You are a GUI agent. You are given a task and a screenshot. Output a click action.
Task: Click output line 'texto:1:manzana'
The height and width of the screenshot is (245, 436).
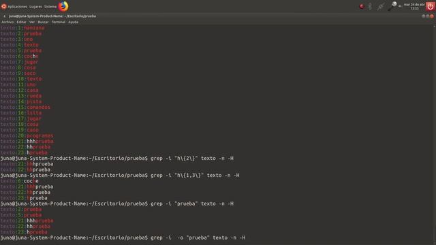click(x=22, y=28)
